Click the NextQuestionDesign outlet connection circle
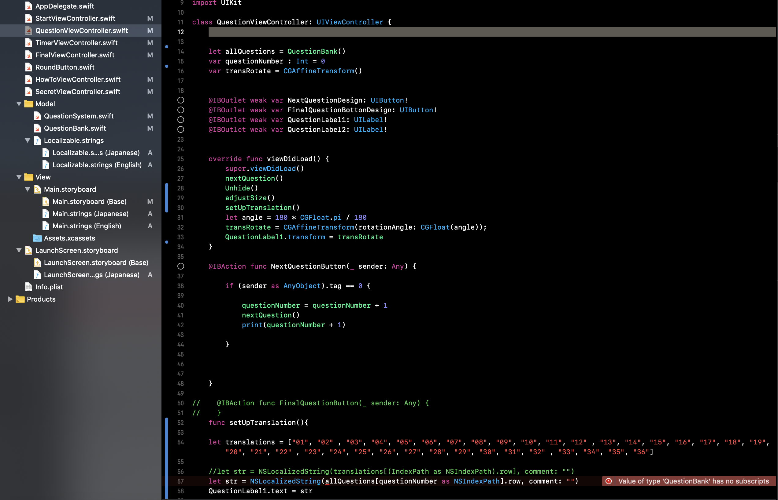Screen dimensions: 778x500 (181, 100)
